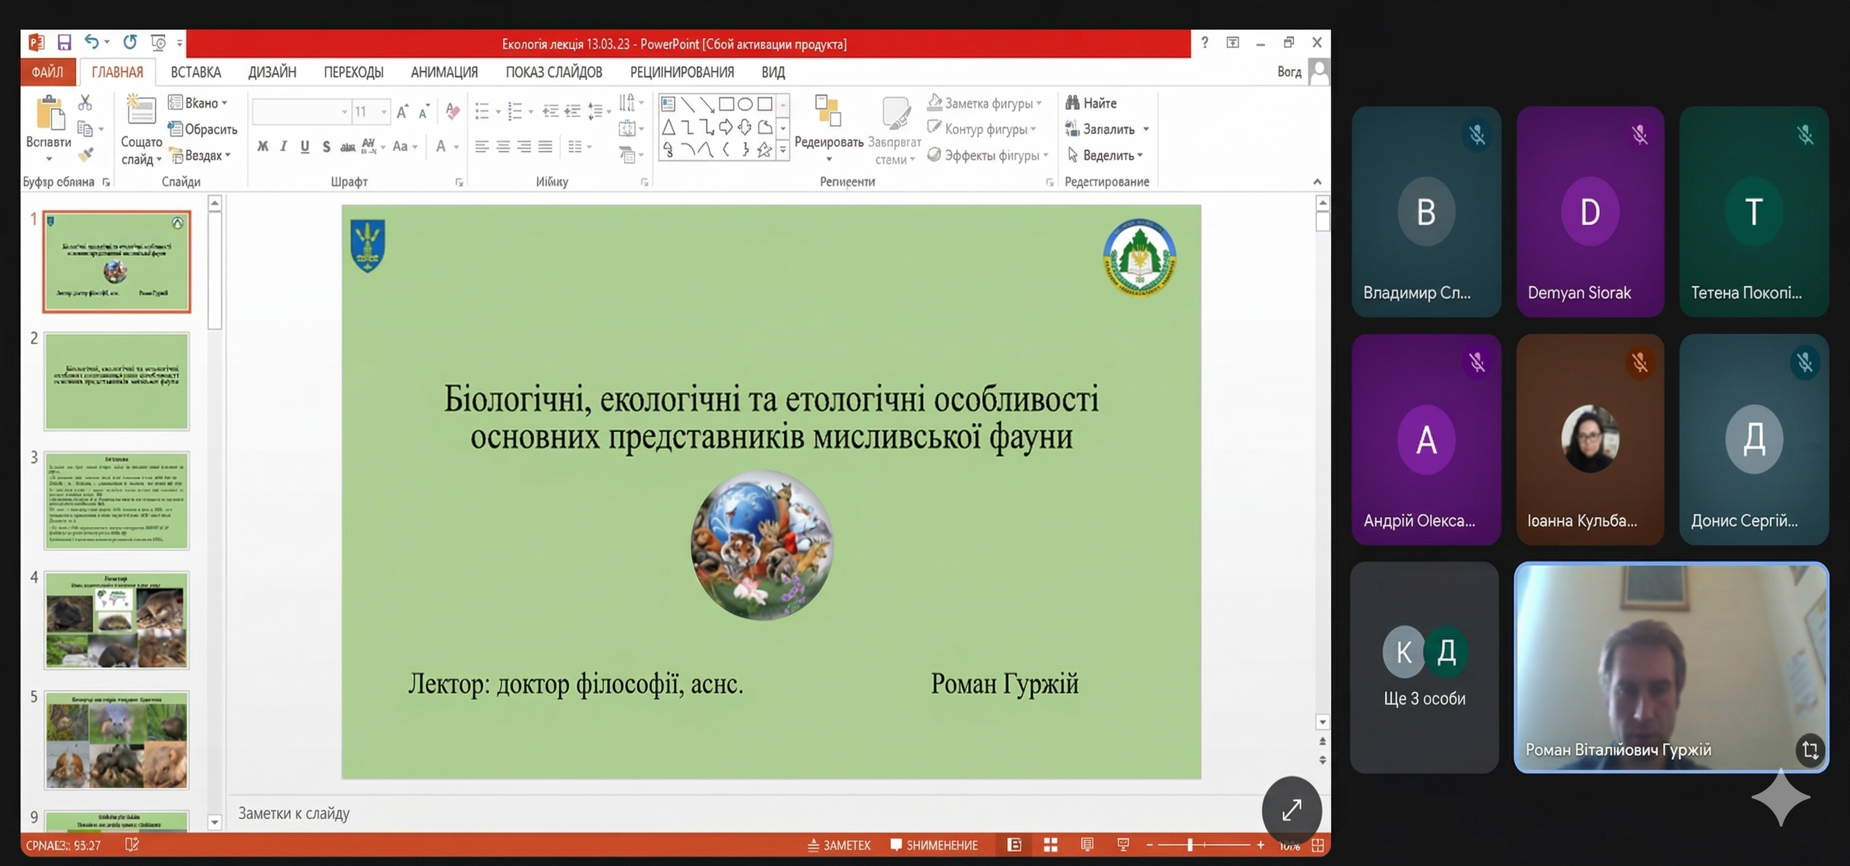The image size is (1850, 866).
Task: Click the expand fullscreen arrow button
Action: (1292, 810)
